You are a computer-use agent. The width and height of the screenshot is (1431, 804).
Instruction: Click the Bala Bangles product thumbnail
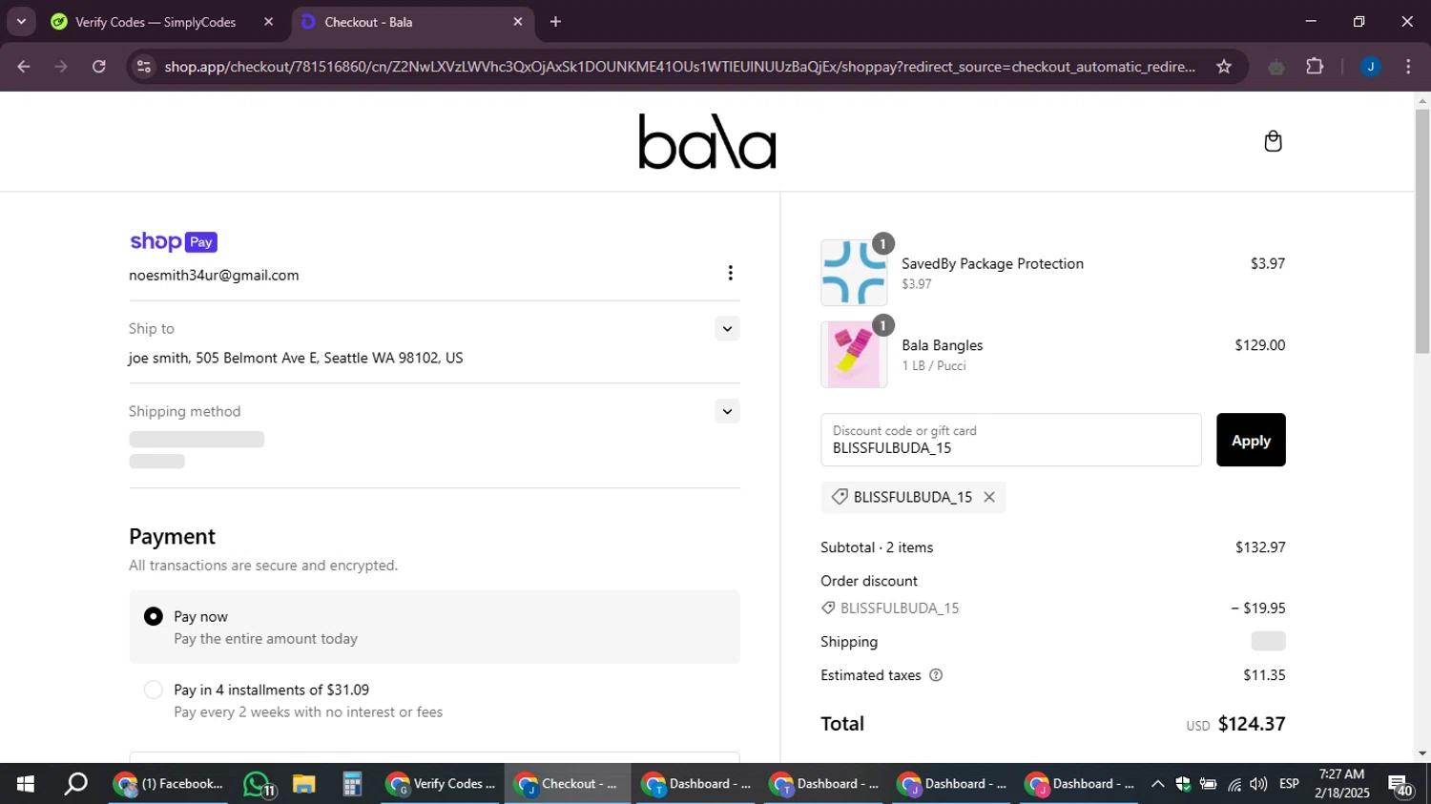pyautogui.click(x=854, y=355)
